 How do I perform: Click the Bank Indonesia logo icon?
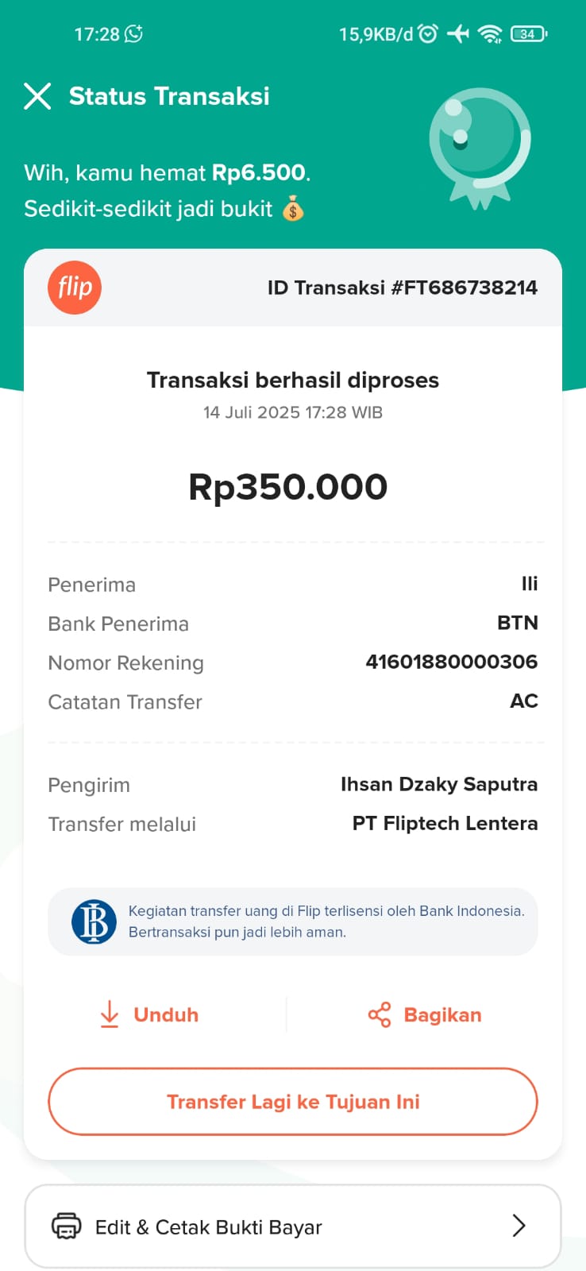point(94,921)
